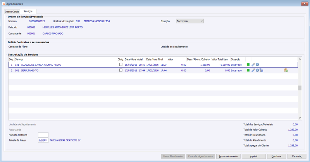
Task: Click the Data/Hora Final column header
Action: [156, 59]
